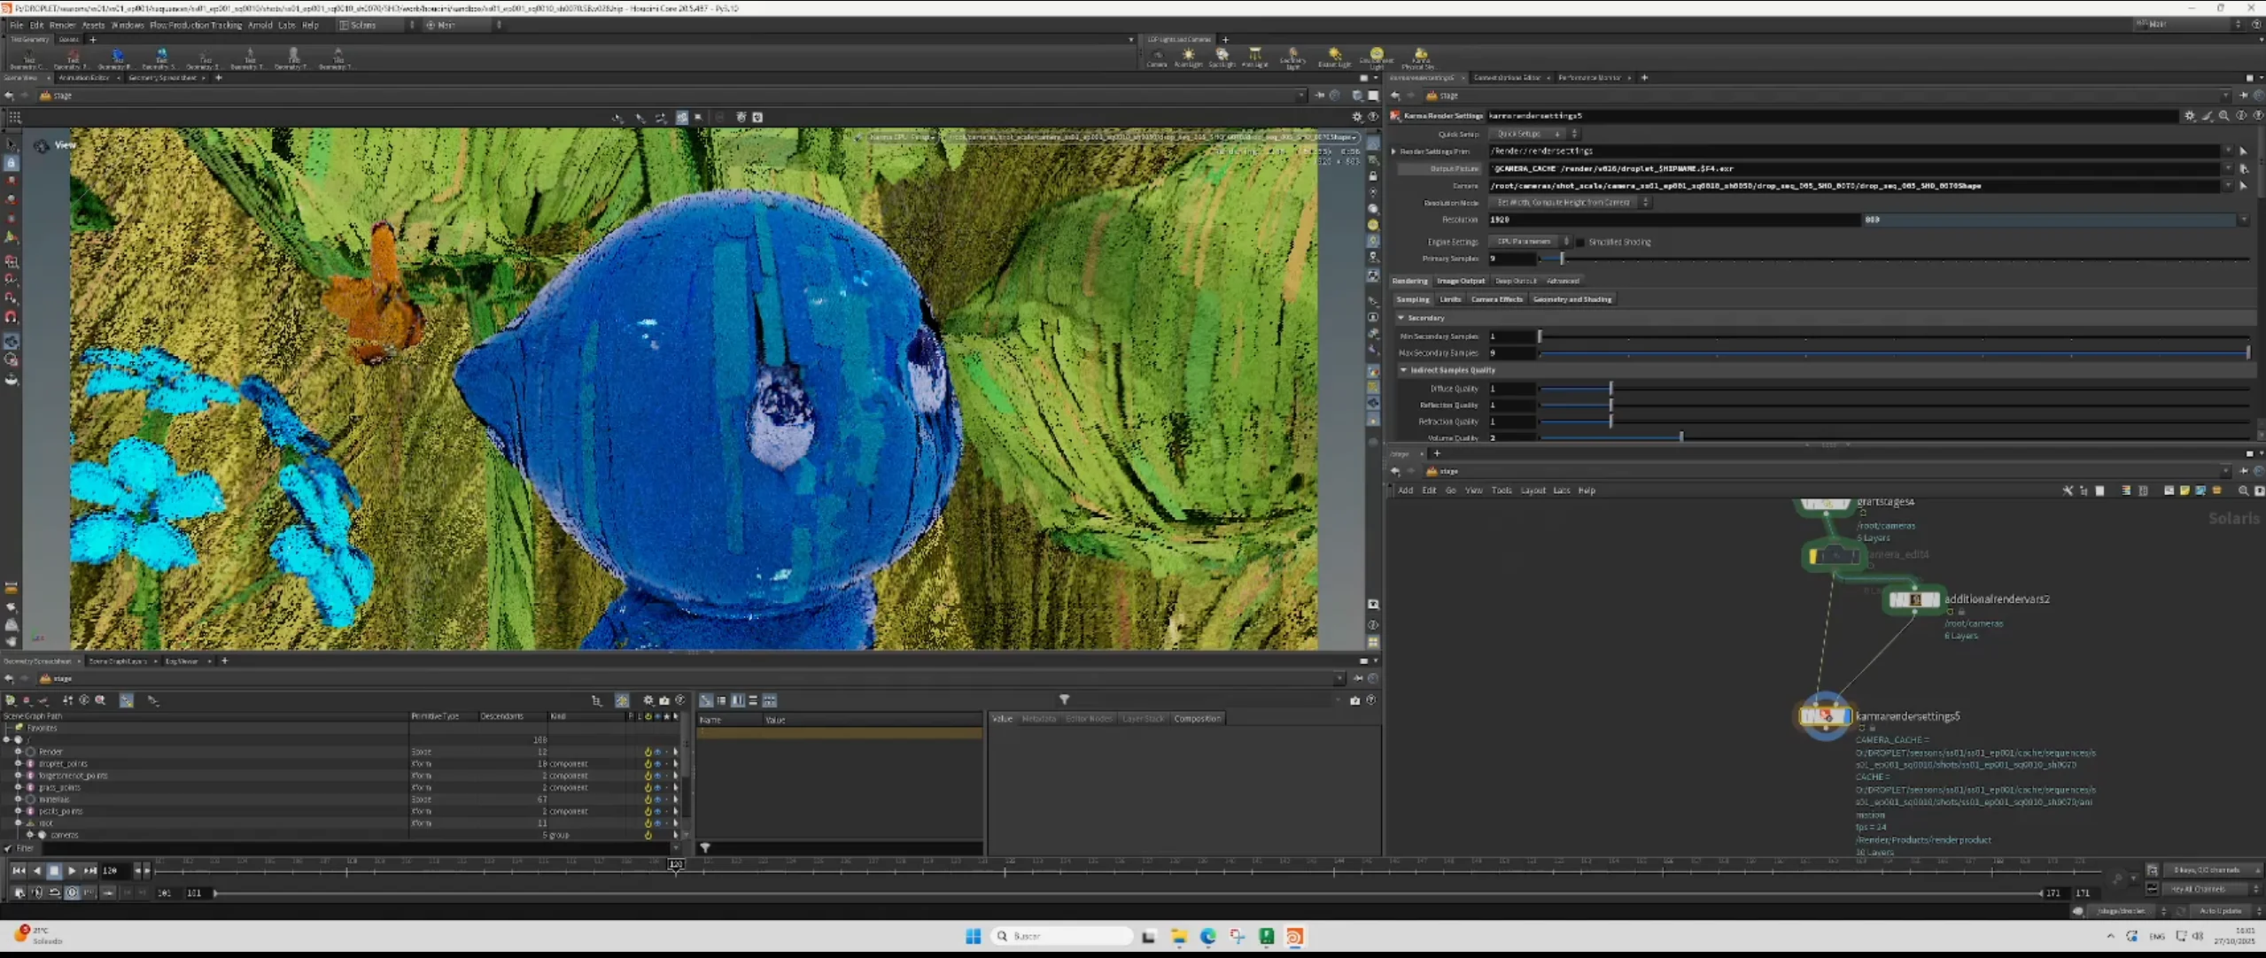This screenshot has height=958, width=2266.
Task: Open parameter gear menu for karmarendersettings5
Action: (x=2189, y=116)
